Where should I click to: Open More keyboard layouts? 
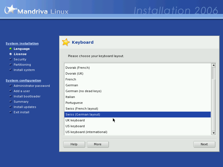[x=98, y=144]
